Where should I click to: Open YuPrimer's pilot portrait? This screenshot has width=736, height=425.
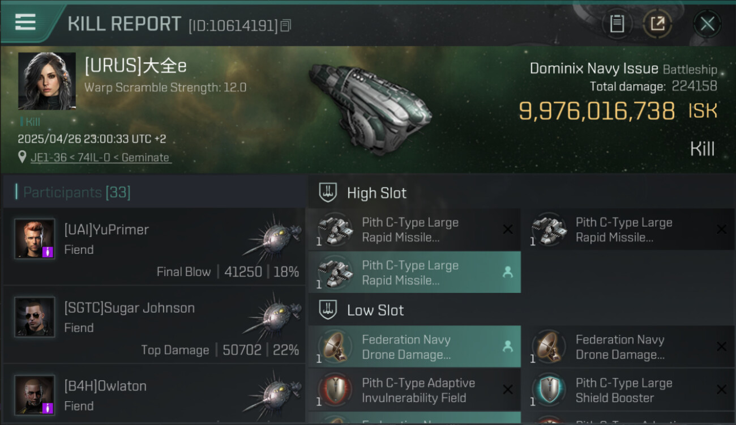point(35,239)
